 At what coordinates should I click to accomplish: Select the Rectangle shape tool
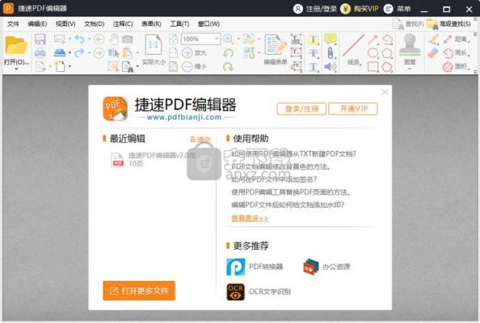[x=373, y=66]
